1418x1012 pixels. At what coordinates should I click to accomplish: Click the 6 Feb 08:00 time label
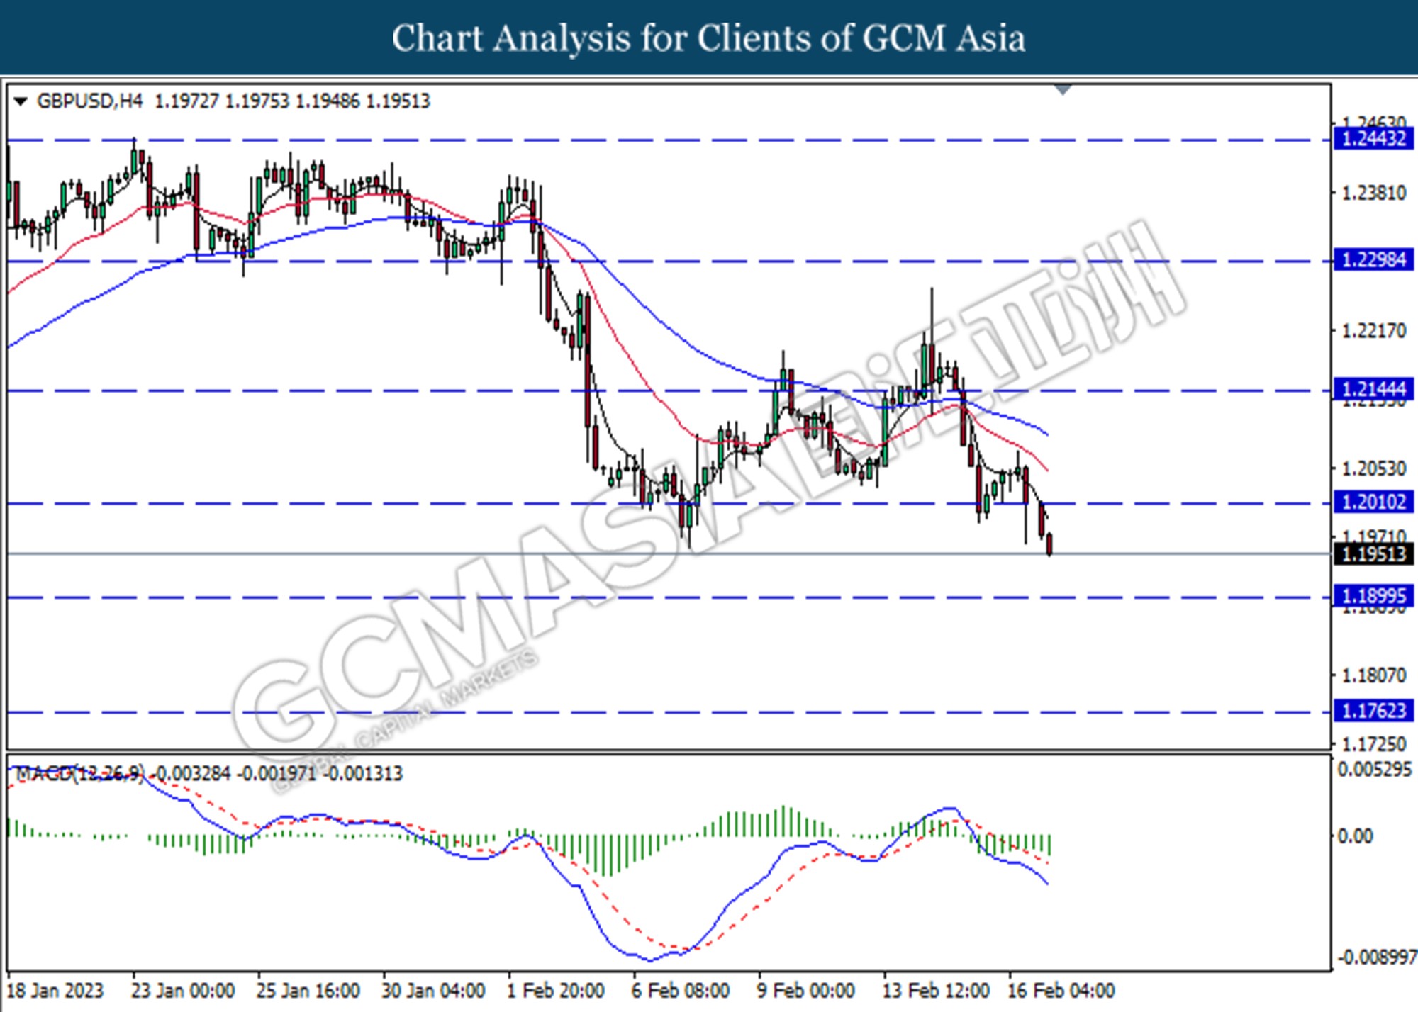click(x=681, y=990)
